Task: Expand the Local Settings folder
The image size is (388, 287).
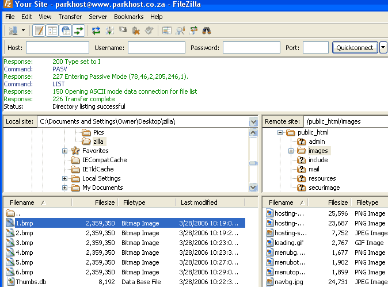Action: click(64, 178)
